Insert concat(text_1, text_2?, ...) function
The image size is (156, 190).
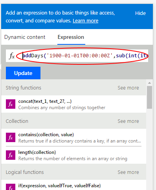coord(74,104)
